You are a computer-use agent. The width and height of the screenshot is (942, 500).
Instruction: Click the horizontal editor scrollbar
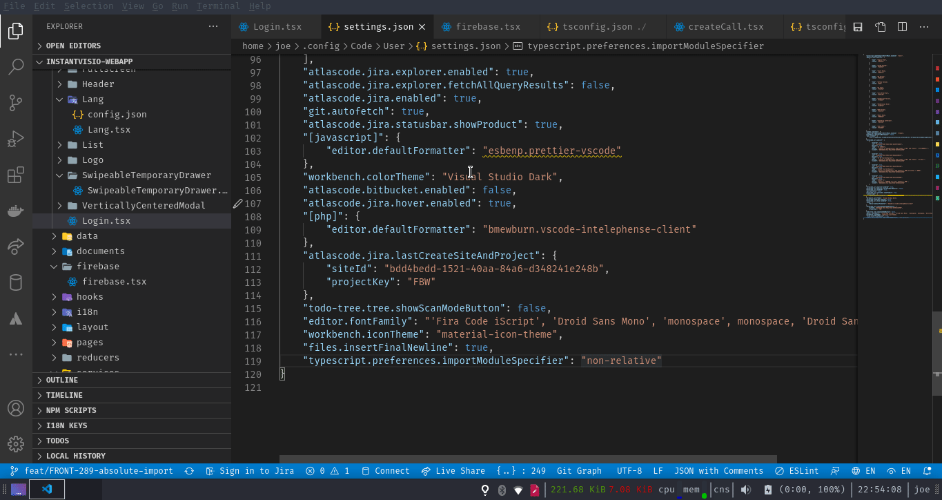[x=528, y=458]
